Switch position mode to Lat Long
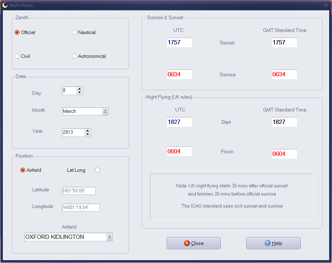 [97, 170]
